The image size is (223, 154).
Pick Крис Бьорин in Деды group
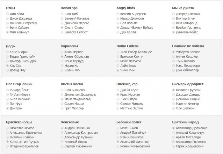pyautogui.click(x=7, y=52)
